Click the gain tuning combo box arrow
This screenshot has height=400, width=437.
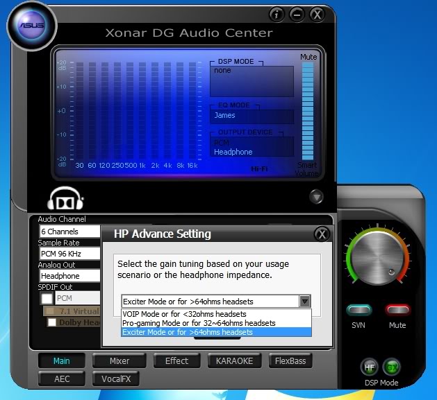pos(305,302)
